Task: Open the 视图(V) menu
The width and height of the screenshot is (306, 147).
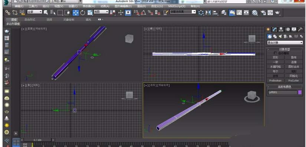Action: click(59, 6)
